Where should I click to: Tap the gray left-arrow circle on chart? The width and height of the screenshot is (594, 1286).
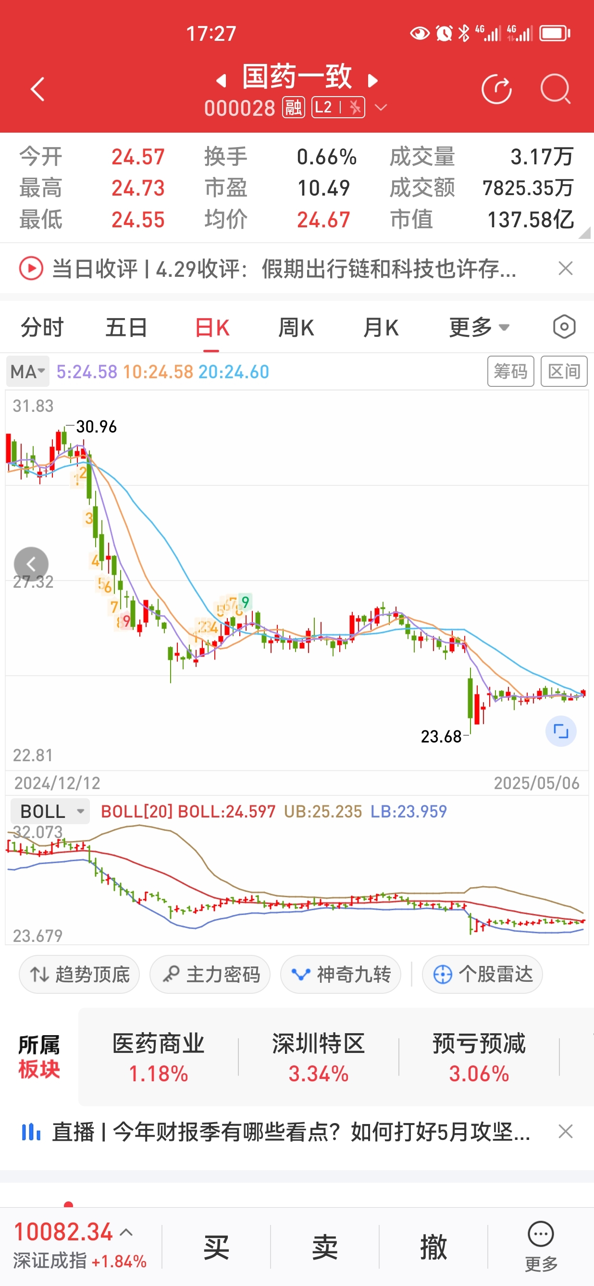pos(31,564)
